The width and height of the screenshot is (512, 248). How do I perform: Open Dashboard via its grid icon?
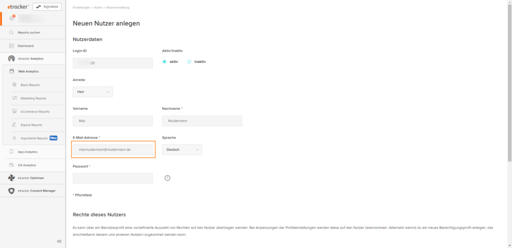(x=11, y=46)
